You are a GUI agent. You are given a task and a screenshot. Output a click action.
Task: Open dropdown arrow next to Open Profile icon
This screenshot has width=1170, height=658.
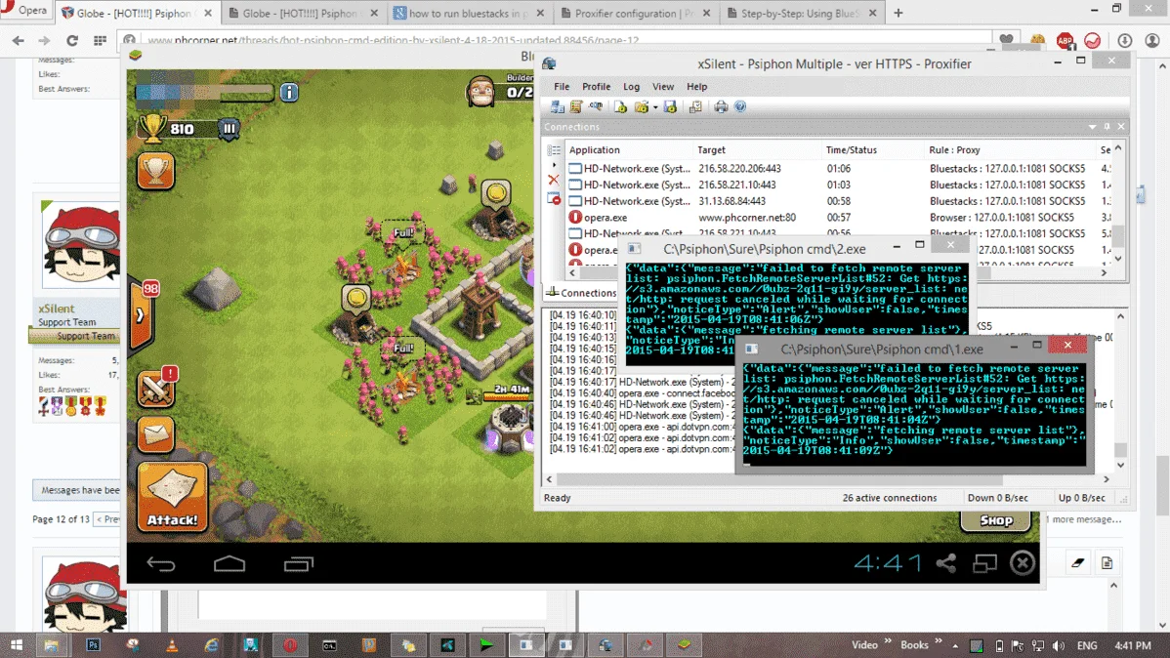[655, 107]
